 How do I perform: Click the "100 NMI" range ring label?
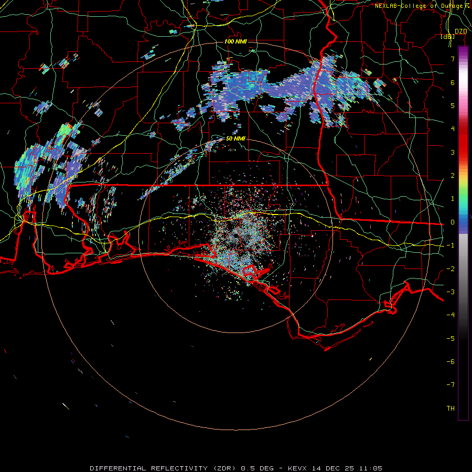pos(235,41)
